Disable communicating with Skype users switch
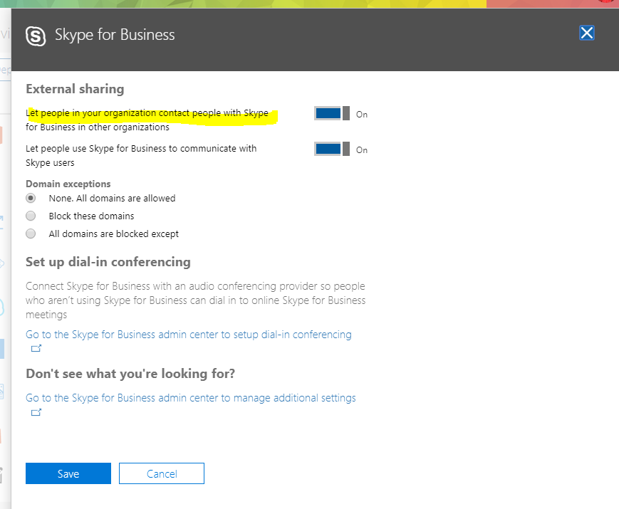 click(x=332, y=149)
